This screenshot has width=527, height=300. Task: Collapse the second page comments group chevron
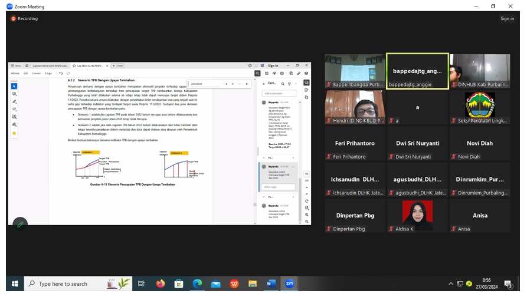264,197
